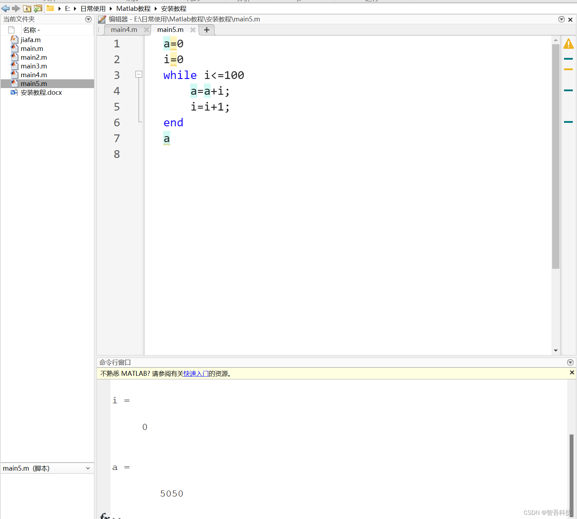Click the quick start 快速入门 link

click(195, 373)
